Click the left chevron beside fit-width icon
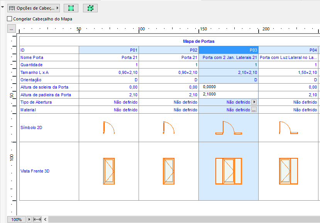This screenshot has height=223, width=320. pos(45,219)
